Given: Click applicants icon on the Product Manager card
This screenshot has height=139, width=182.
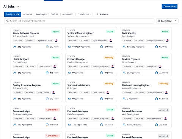Looking at the screenshot, I should click(69, 73).
